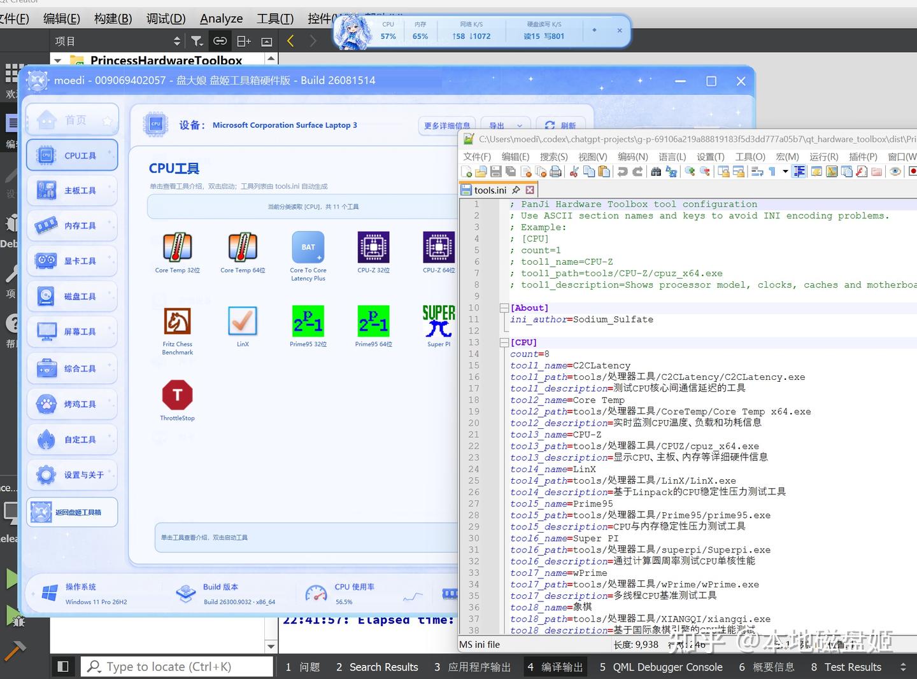The width and height of the screenshot is (917, 679).
Task: Select the Core To Core Latency Plus tool
Action: coord(308,247)
